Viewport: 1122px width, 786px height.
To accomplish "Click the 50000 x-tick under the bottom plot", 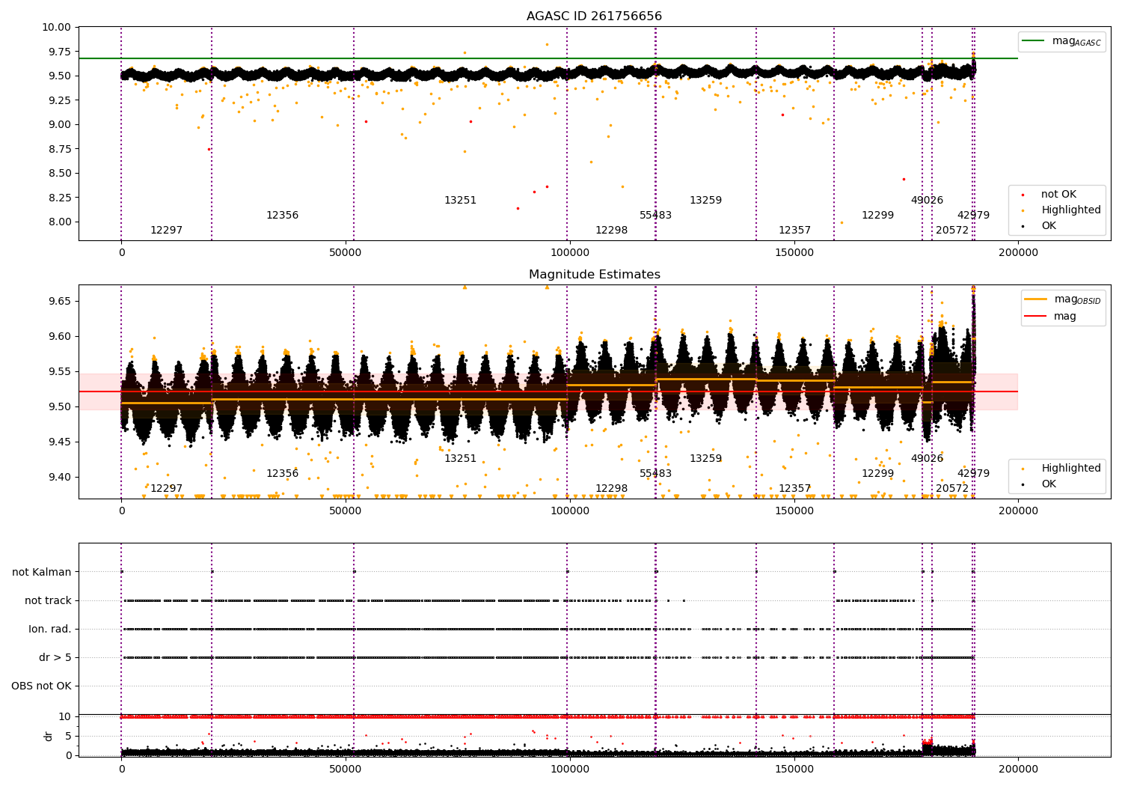I will [x=346, y=770].
